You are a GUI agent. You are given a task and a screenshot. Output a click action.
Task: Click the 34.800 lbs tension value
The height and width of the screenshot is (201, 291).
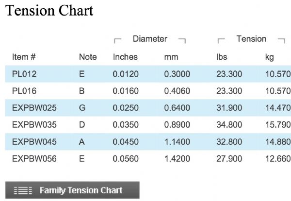(x=229, y=125)
